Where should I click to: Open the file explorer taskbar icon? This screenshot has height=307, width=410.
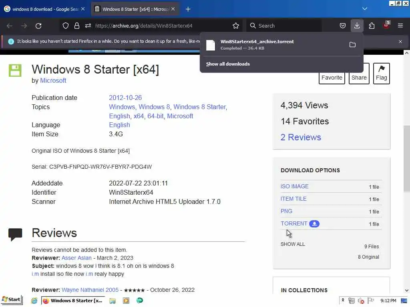point(113,301)
